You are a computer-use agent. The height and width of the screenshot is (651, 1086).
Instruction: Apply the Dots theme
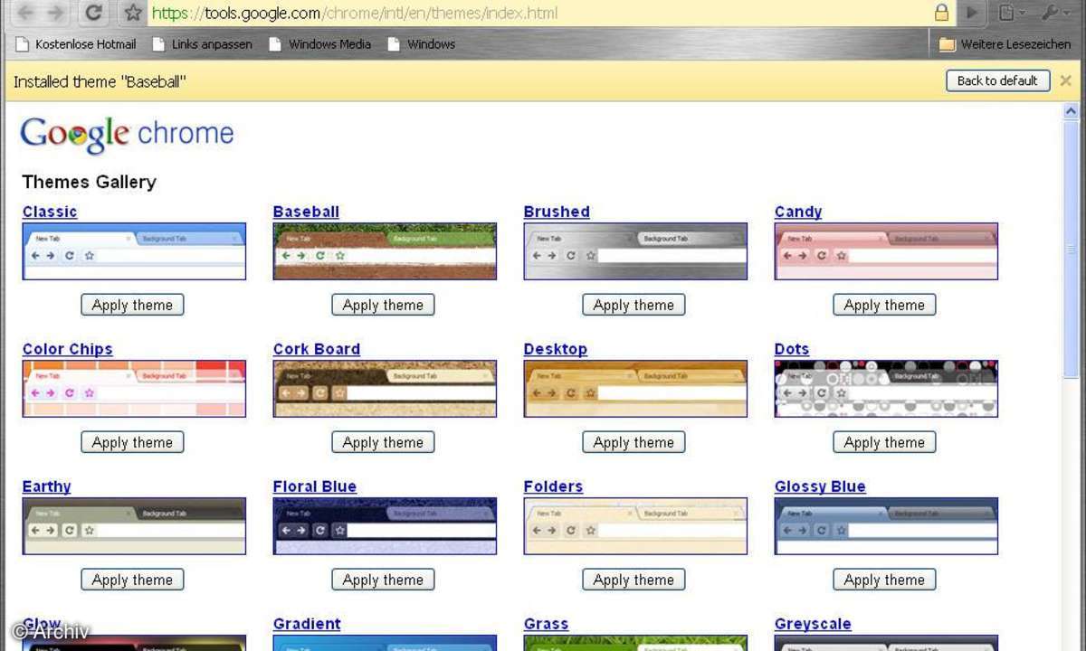[884, 442]
